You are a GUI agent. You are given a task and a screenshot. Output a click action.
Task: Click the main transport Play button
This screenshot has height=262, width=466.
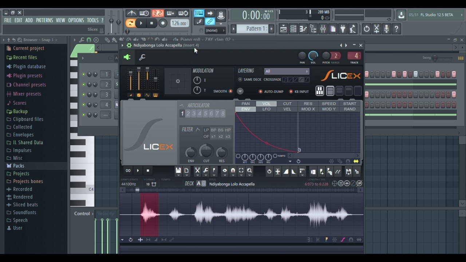(141, 23)
